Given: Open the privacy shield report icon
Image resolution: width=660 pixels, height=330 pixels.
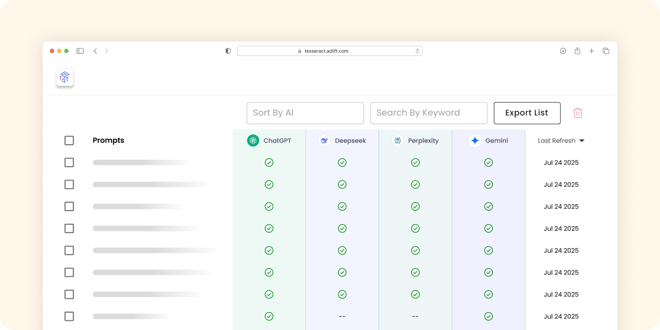Looking at the screenshot, I should (x=228, y=51).
